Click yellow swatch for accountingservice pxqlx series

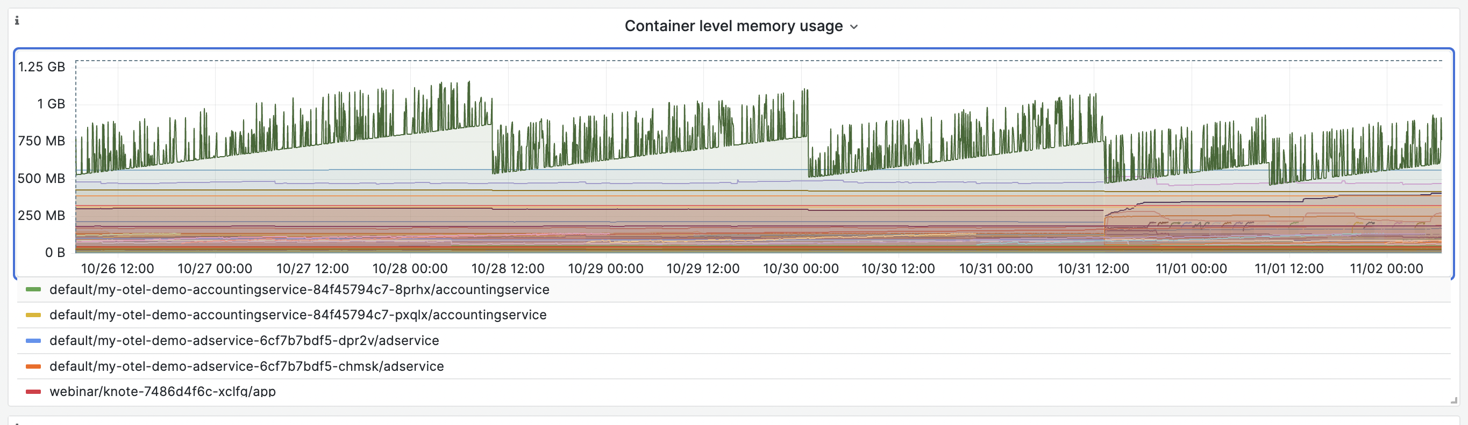tap(34, 314)
